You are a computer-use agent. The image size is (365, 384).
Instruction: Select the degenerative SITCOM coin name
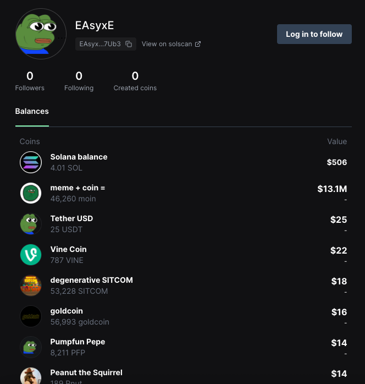tap(91, 280)
